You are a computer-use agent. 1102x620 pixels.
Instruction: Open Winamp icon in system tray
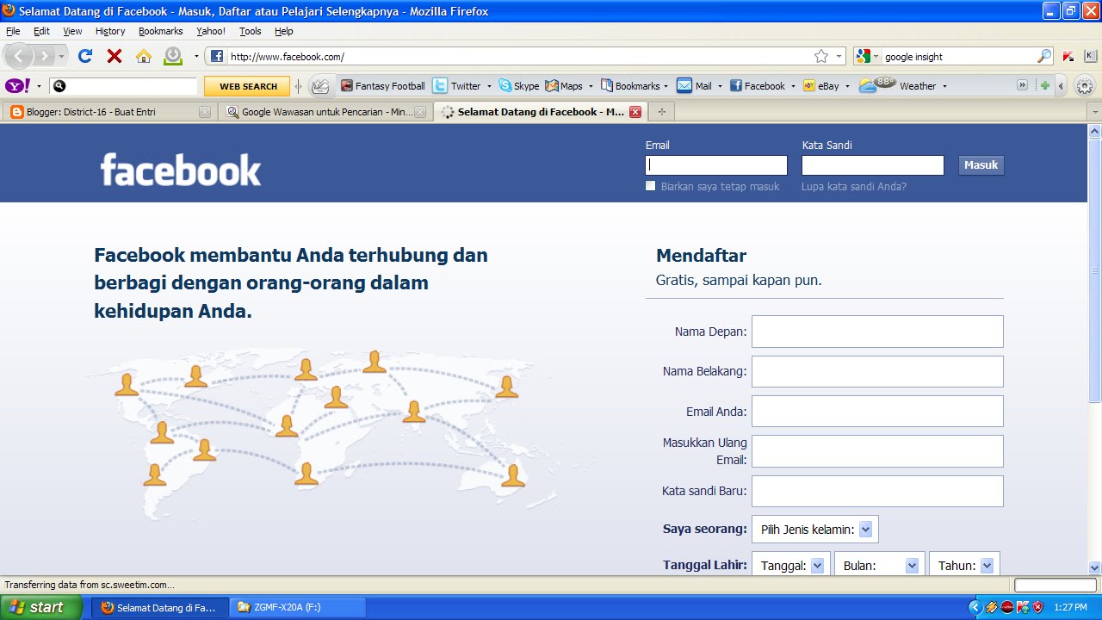pos(991,607)
